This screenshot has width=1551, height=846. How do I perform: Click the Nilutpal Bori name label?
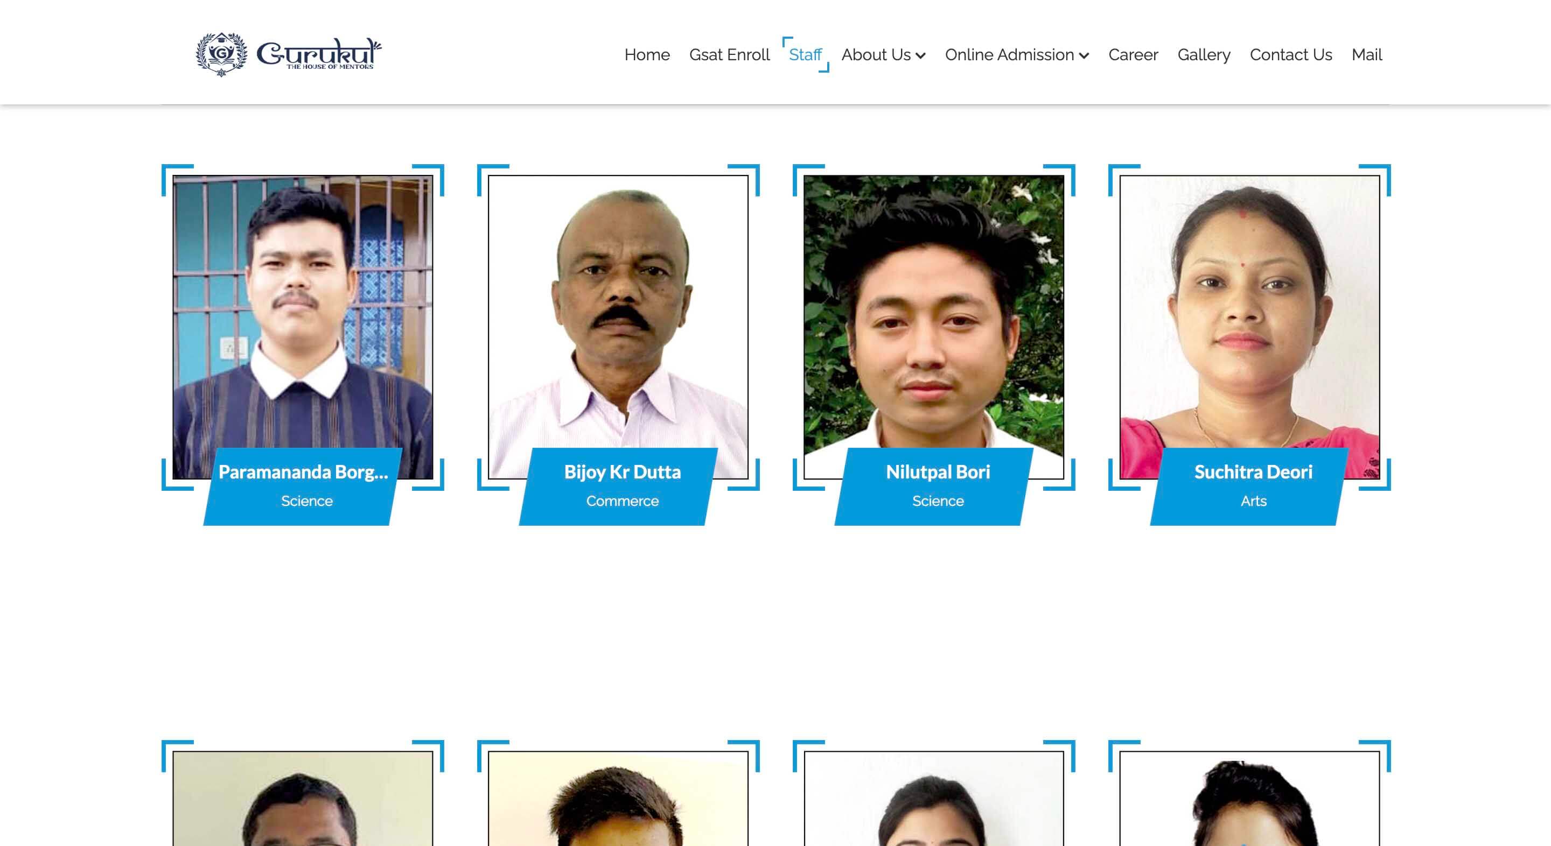[938, 473]
